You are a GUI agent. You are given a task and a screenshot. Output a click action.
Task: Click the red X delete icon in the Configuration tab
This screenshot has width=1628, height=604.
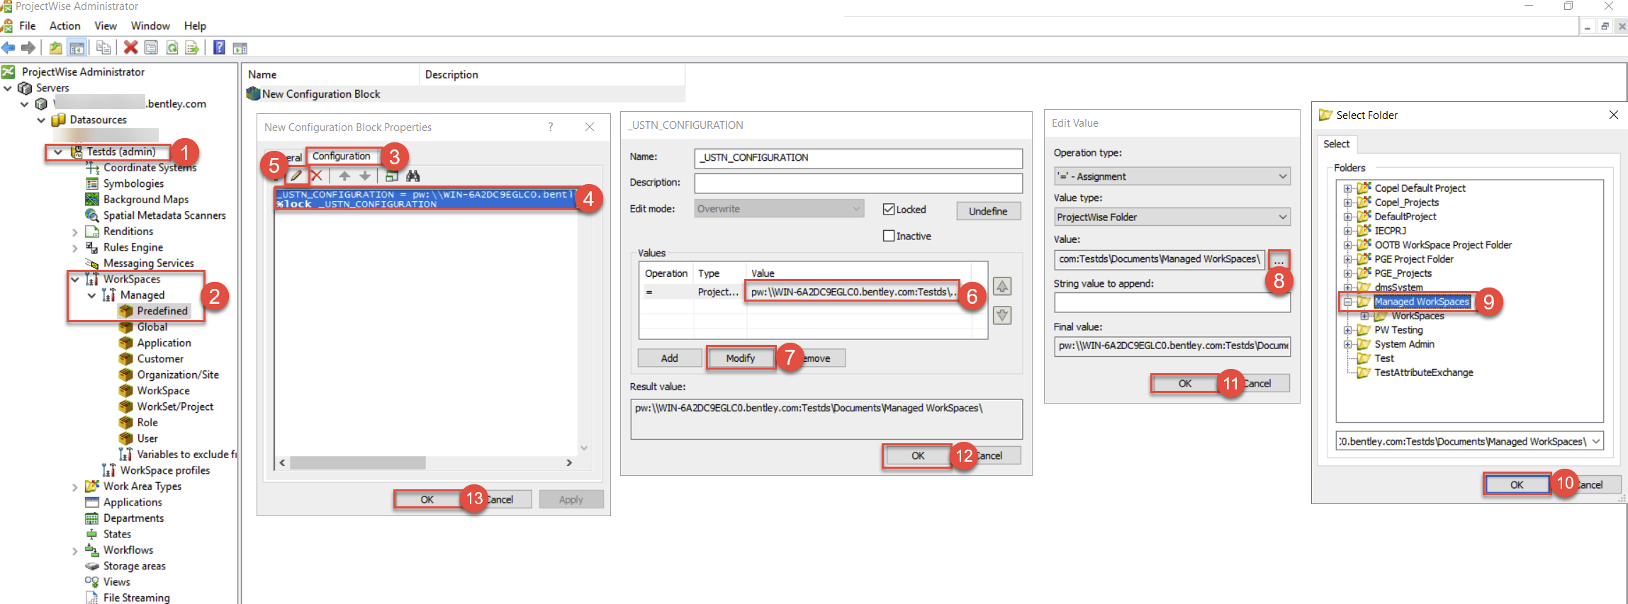pos(317,176)
